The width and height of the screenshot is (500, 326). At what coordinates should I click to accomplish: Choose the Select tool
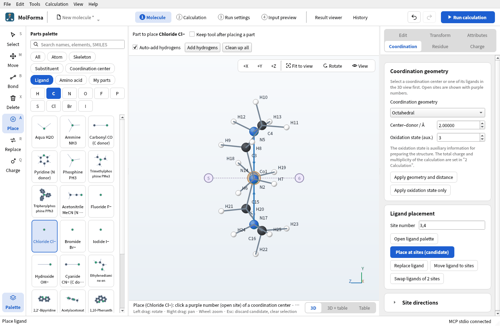pyautogui.click(x=13, y=39)
